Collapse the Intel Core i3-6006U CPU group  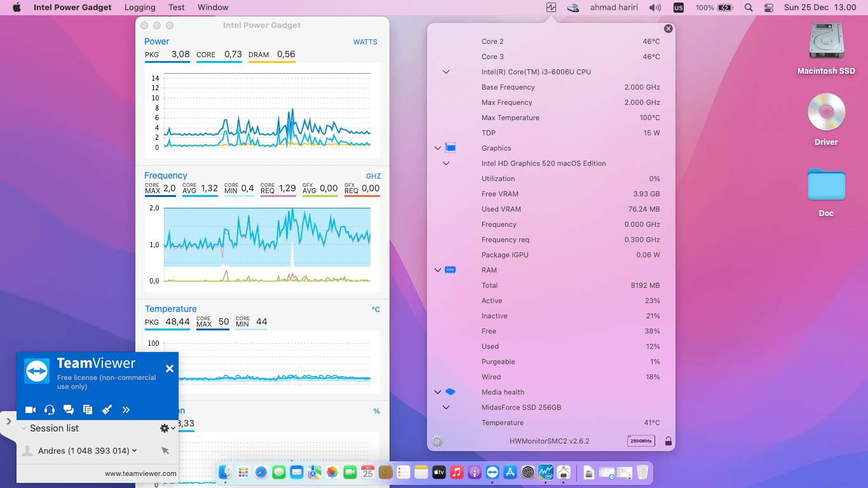coord(446,72)
